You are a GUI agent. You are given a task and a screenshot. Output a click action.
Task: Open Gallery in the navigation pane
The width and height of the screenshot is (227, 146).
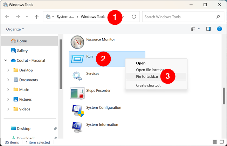pyautogui.click(x=22, y=51)
